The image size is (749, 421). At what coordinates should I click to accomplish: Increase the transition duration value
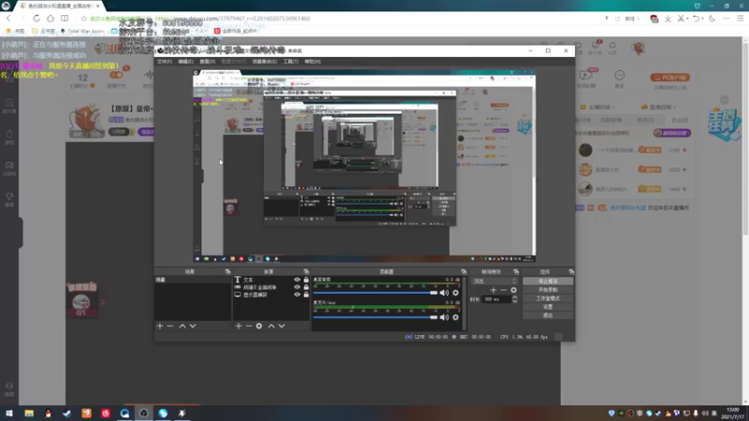(x=514, y=298)
